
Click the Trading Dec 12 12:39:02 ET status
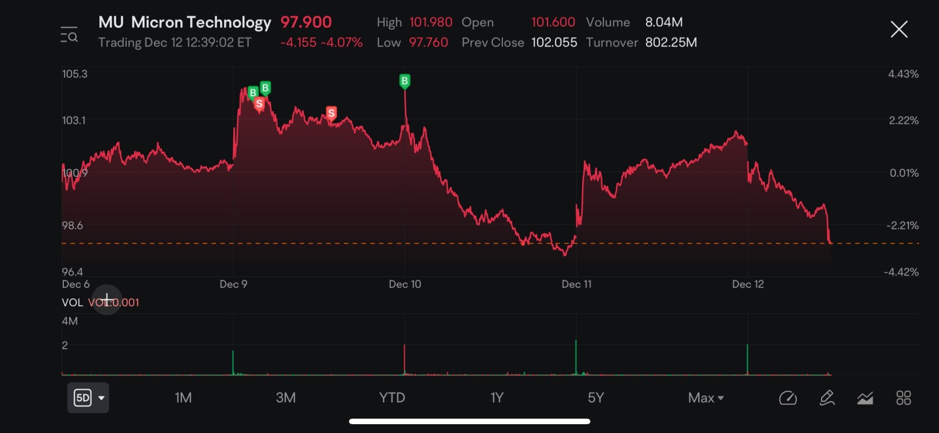(175, 42)
